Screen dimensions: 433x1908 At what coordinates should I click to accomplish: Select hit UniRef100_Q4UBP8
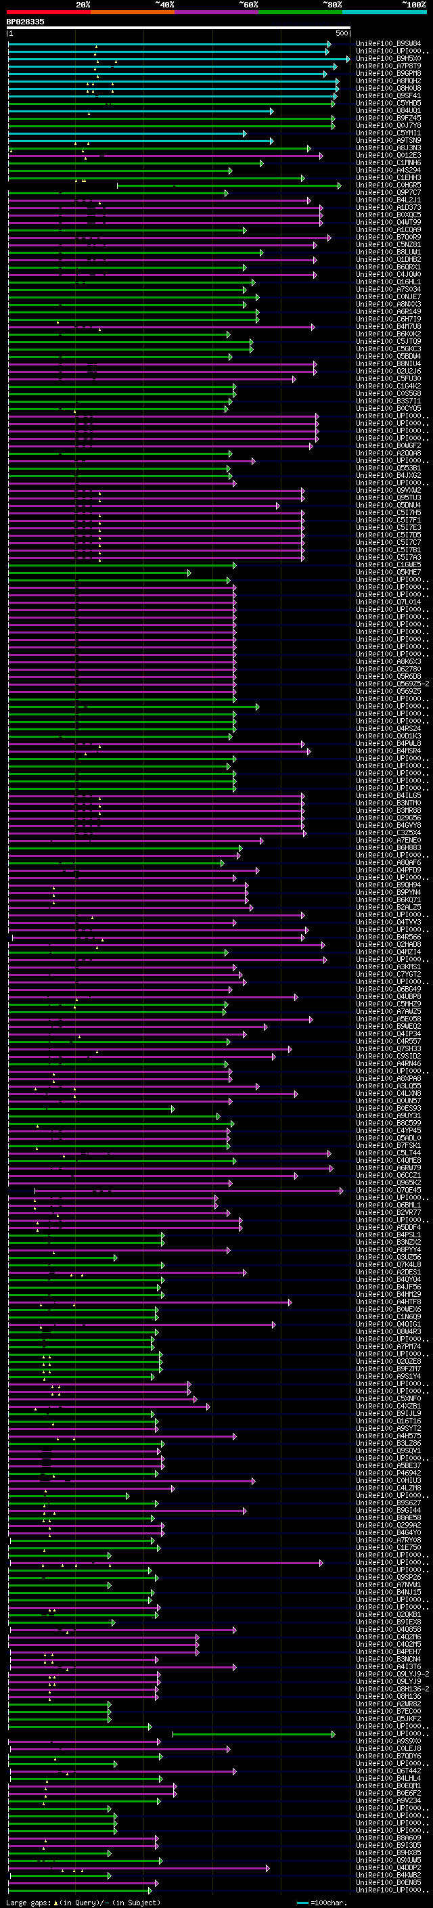click(388, 997)
